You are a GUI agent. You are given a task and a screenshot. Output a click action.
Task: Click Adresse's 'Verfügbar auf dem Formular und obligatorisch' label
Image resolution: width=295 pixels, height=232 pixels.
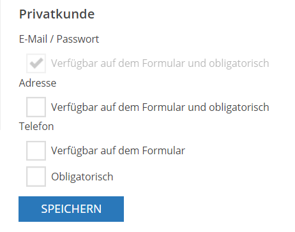[160, 107]
